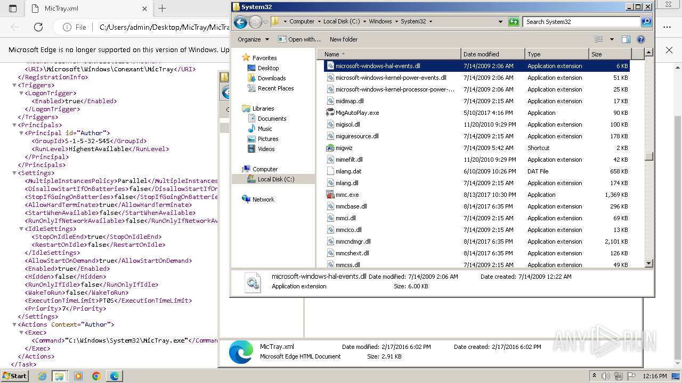The height and width of the screenshot is (383, 682).
Task: Select Local Disk (C:) in navigation pane
Action: click(275, 179)
